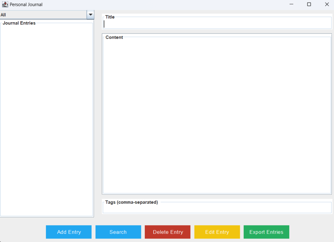Delete the selected journal entry
Viewport: 334px width, 242px height.
tap(167, 232)
